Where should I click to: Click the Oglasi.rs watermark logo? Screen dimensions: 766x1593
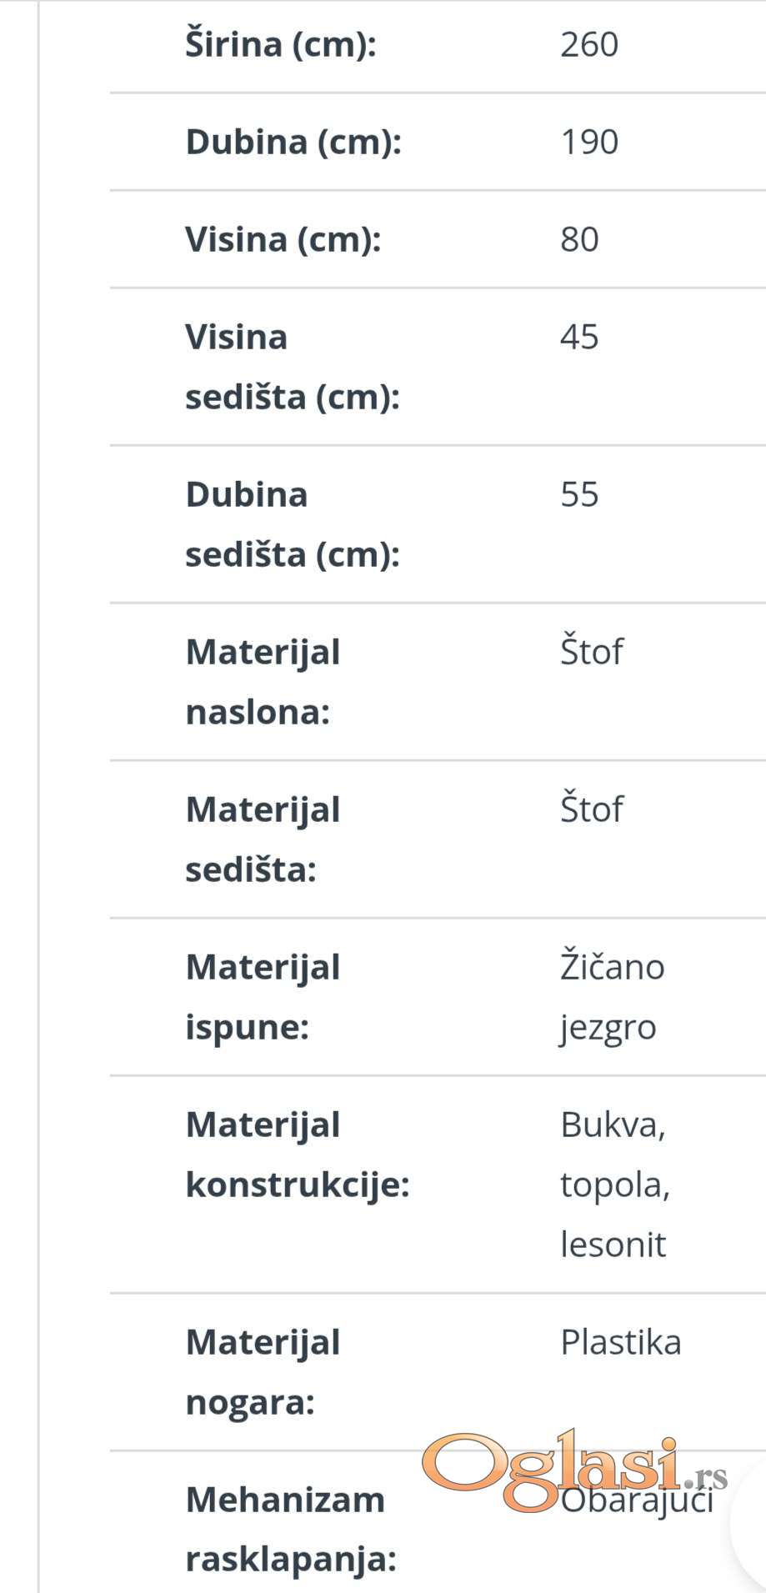pos(575,1471)
